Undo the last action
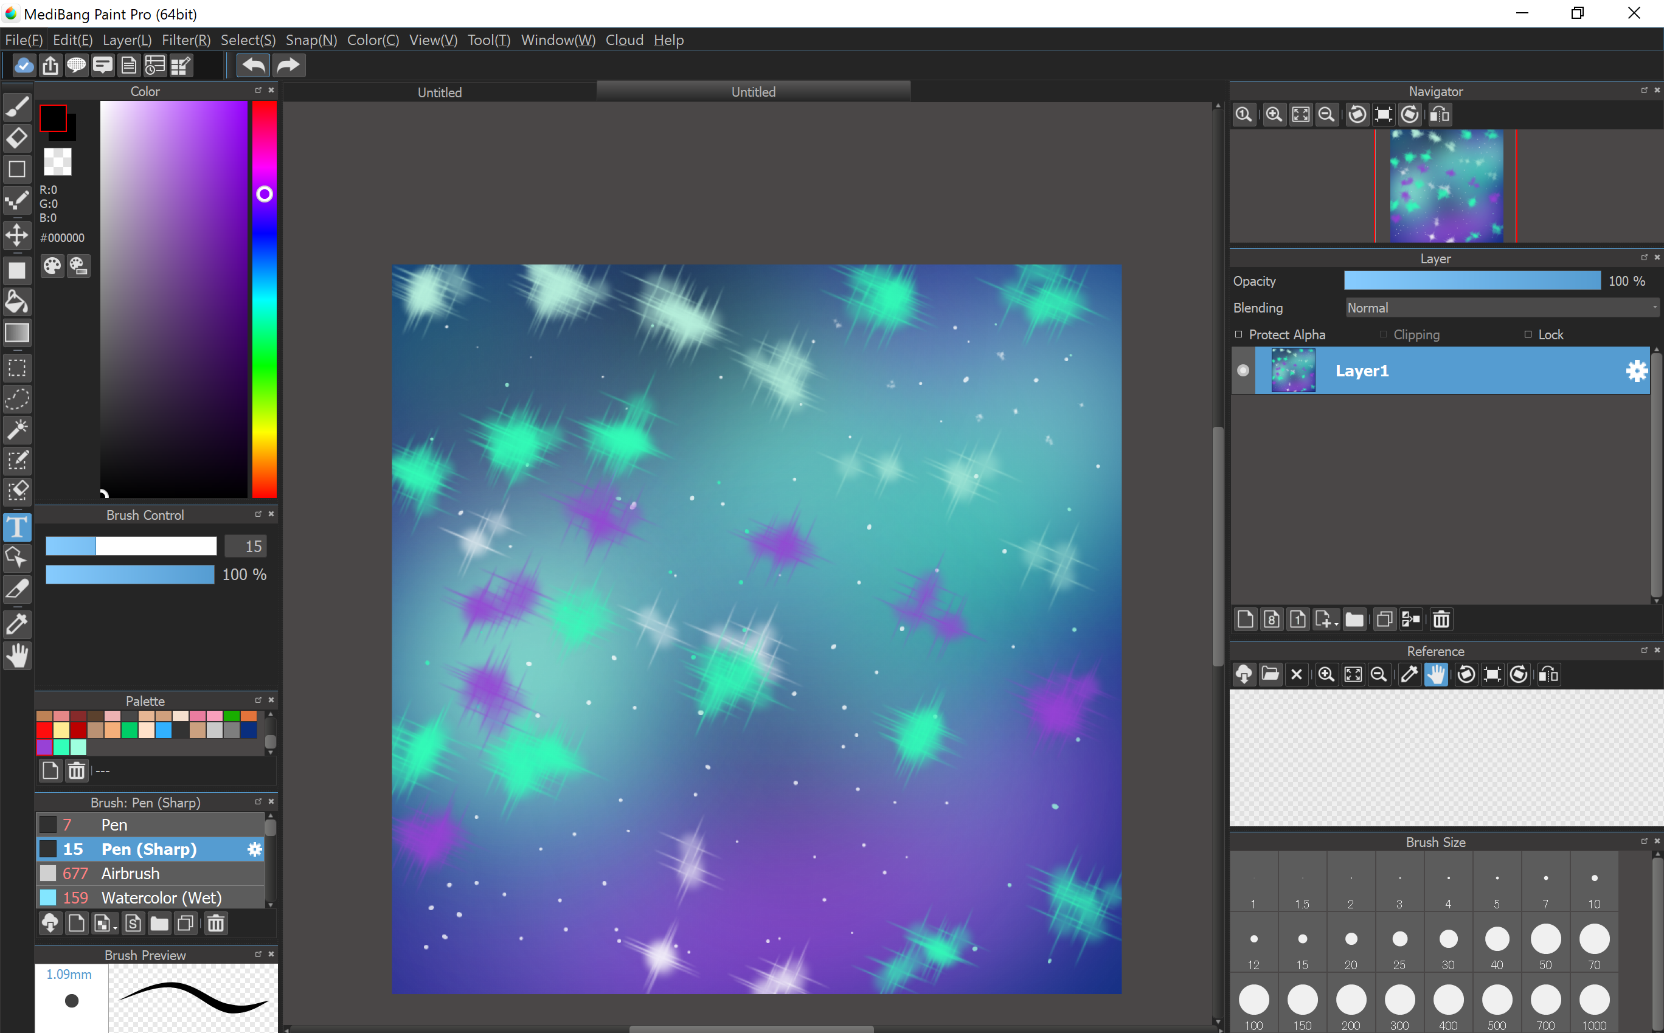Image resolution: width=1664 pixels, height=1033 pixels. [x=252, y=65]
